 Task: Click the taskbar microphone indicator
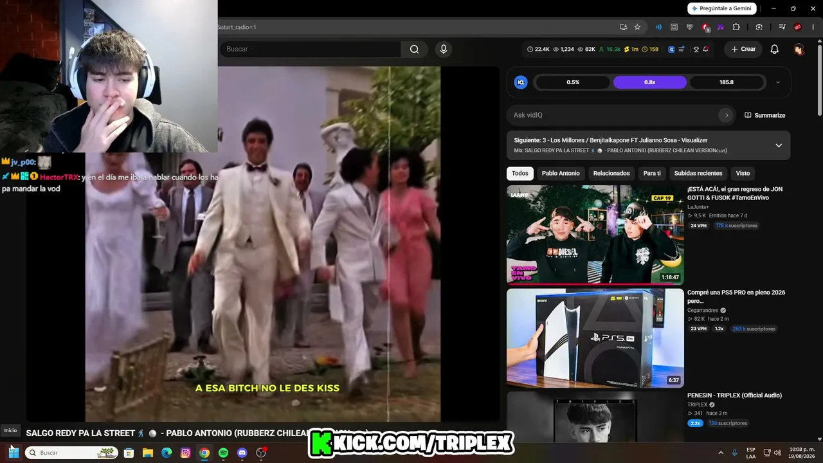click(x=734, y=453)
